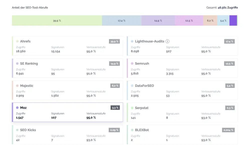Screen dimensions: 247x167
Task: Click the 0,004 % badge on BLEXBot
Action: tap(228, 130)
